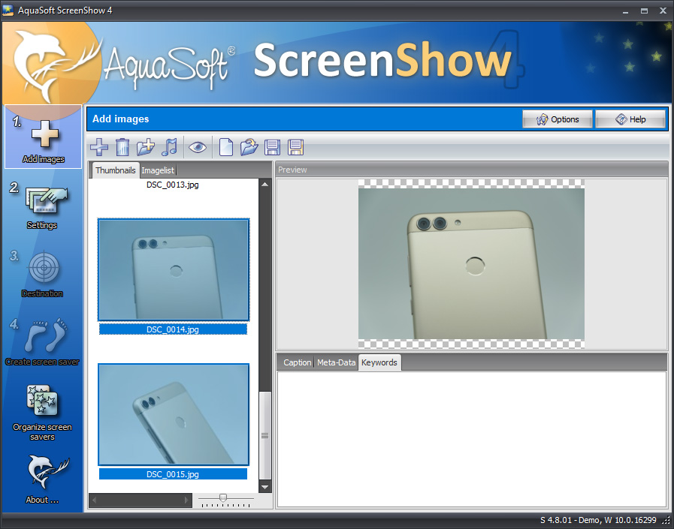The image size is (674, 529).
Task: Select the DSC_0015.jpg thumbnail
Action: tap(173, 415)
